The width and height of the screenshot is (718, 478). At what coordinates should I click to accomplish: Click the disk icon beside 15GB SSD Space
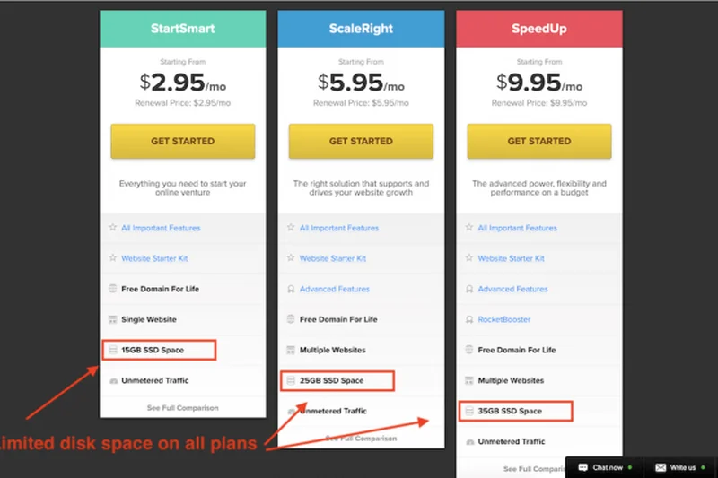tap(113, 350)
